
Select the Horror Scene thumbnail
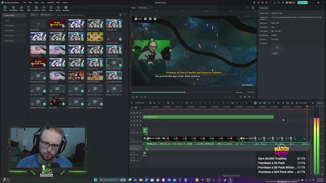57,76
